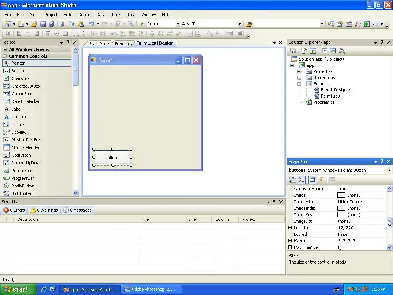Toggle the 0 Messages filter button
This screenshot has width=393, height=295.
78,210
